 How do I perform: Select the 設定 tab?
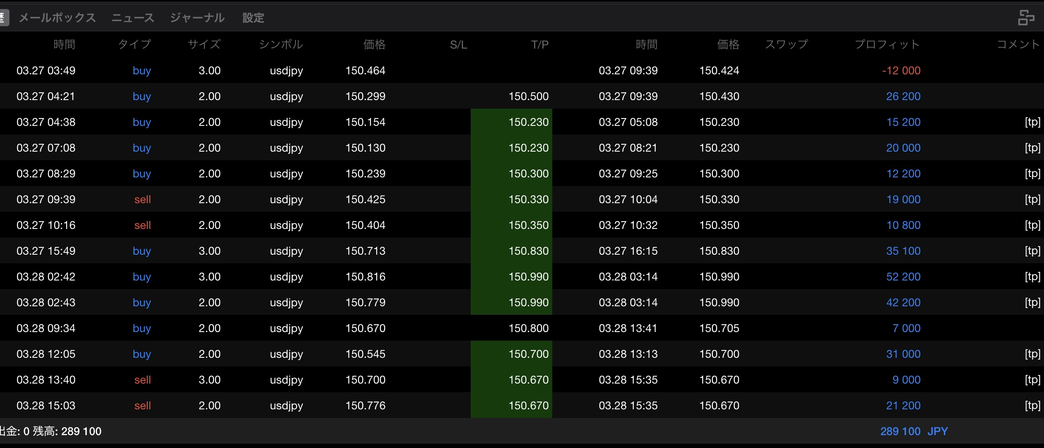pos(253,18)
